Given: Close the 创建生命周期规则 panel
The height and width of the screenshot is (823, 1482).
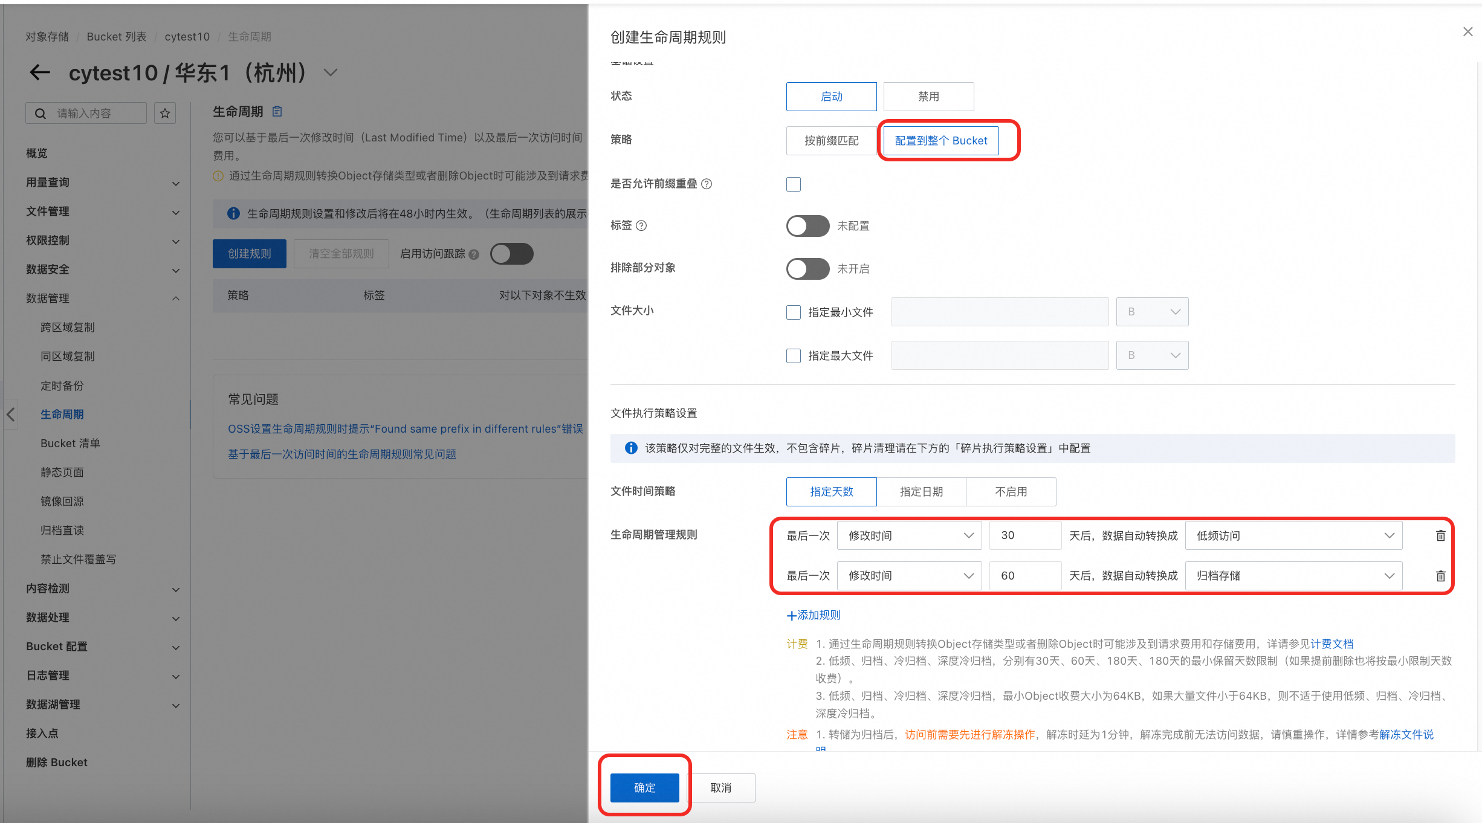Looking at the screenshot, I should click(x=1467, y=31).
